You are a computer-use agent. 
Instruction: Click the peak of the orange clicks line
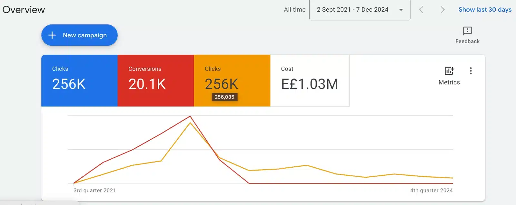(190, 123)
